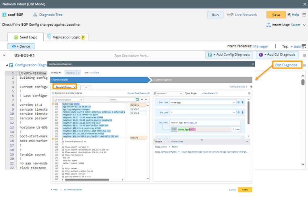Jump to previous search match arrow

pyautogui.click(x=142, y=99)
